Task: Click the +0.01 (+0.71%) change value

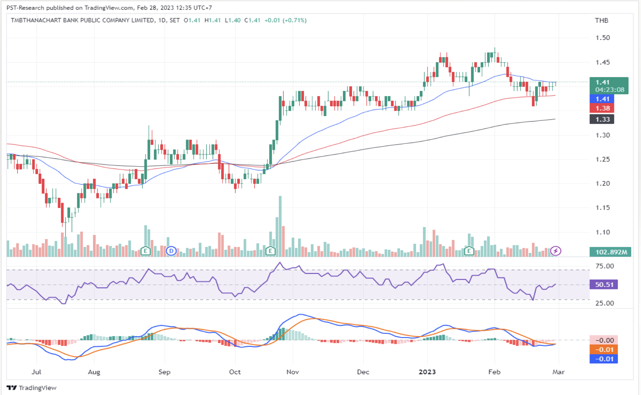Action: pos(285,20)
